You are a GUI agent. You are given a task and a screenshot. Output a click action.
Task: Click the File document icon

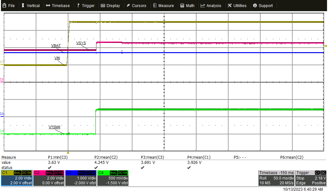point(4,5)
